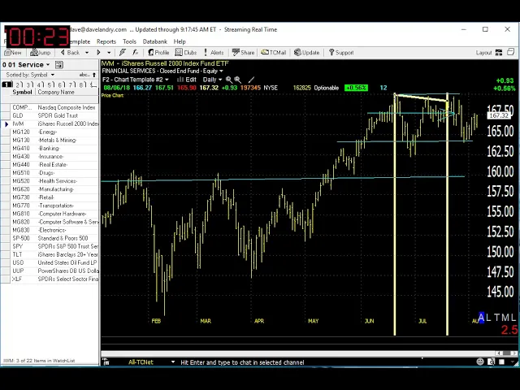Open the fx formula tool
The height and width of the screenshot is (390, 520).
tap(135, 52)
